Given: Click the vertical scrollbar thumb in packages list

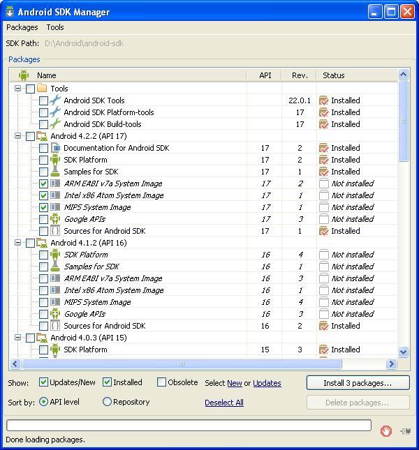Looking at the screenshot, I should pos(403,121).
